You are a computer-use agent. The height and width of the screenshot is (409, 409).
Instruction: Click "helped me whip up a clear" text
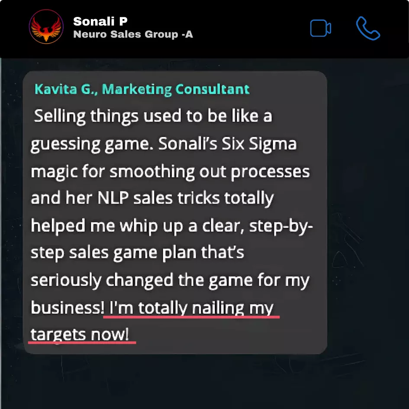point(138,226)
